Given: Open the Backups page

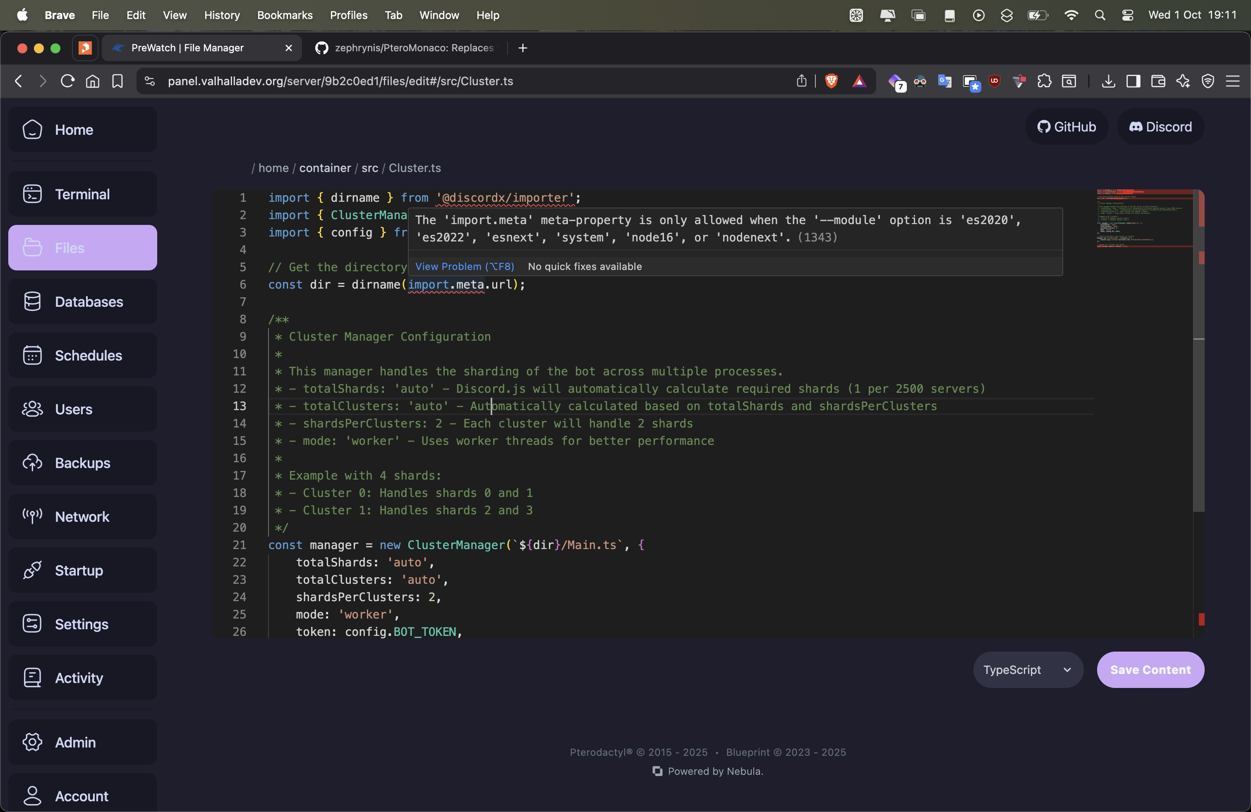Looking at the screenshot, I should click(82, 463).
